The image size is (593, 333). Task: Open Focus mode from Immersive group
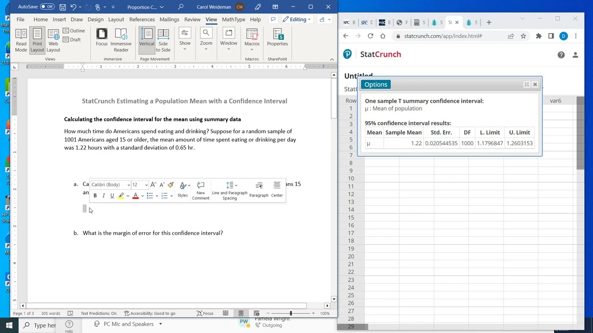[101, 38]
